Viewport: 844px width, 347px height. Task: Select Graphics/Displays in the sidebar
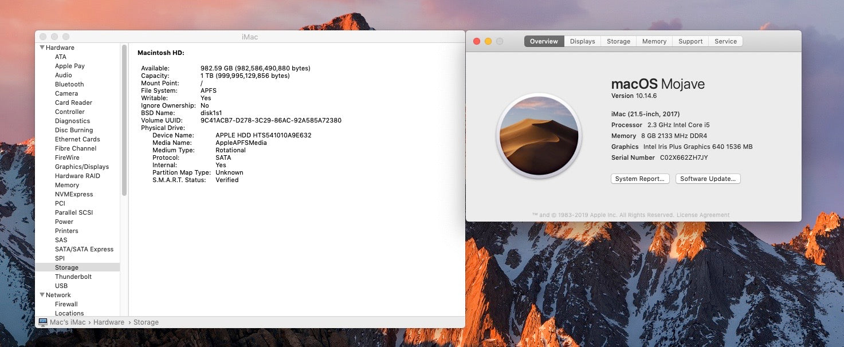(x=82, y=167)
